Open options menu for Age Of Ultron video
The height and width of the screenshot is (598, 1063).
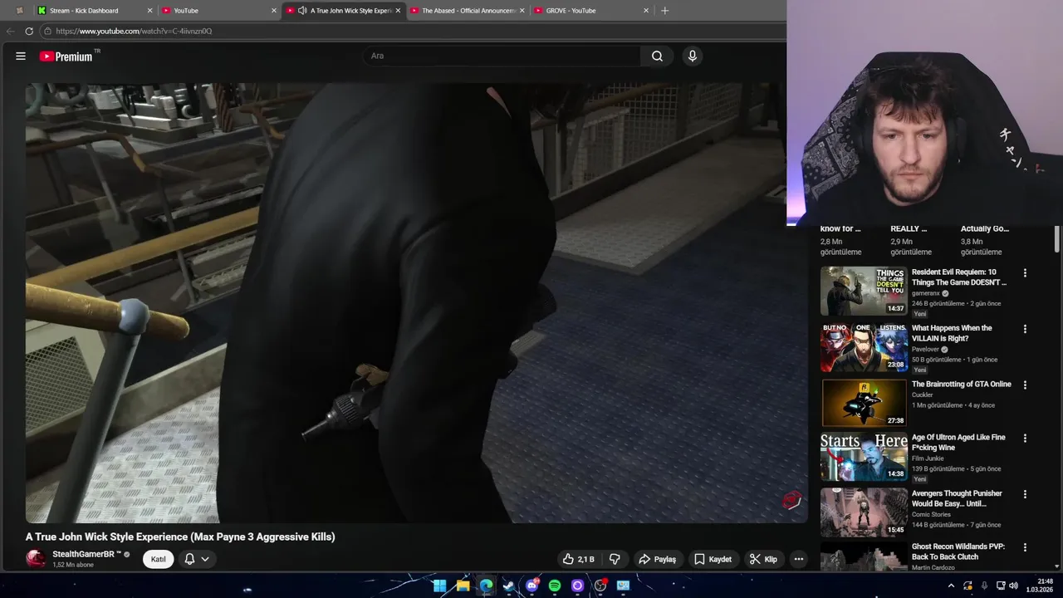pyautogui.click(x=1025, y=438)
